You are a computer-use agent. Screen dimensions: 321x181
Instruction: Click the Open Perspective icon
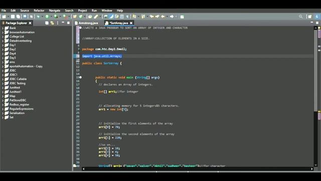(310, 17)
